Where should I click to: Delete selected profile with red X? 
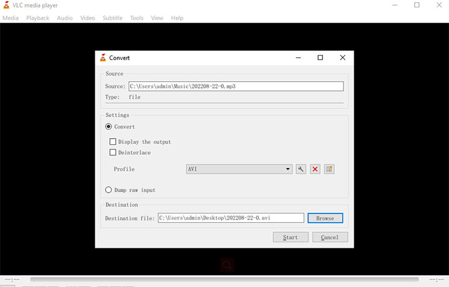(315, 169)
